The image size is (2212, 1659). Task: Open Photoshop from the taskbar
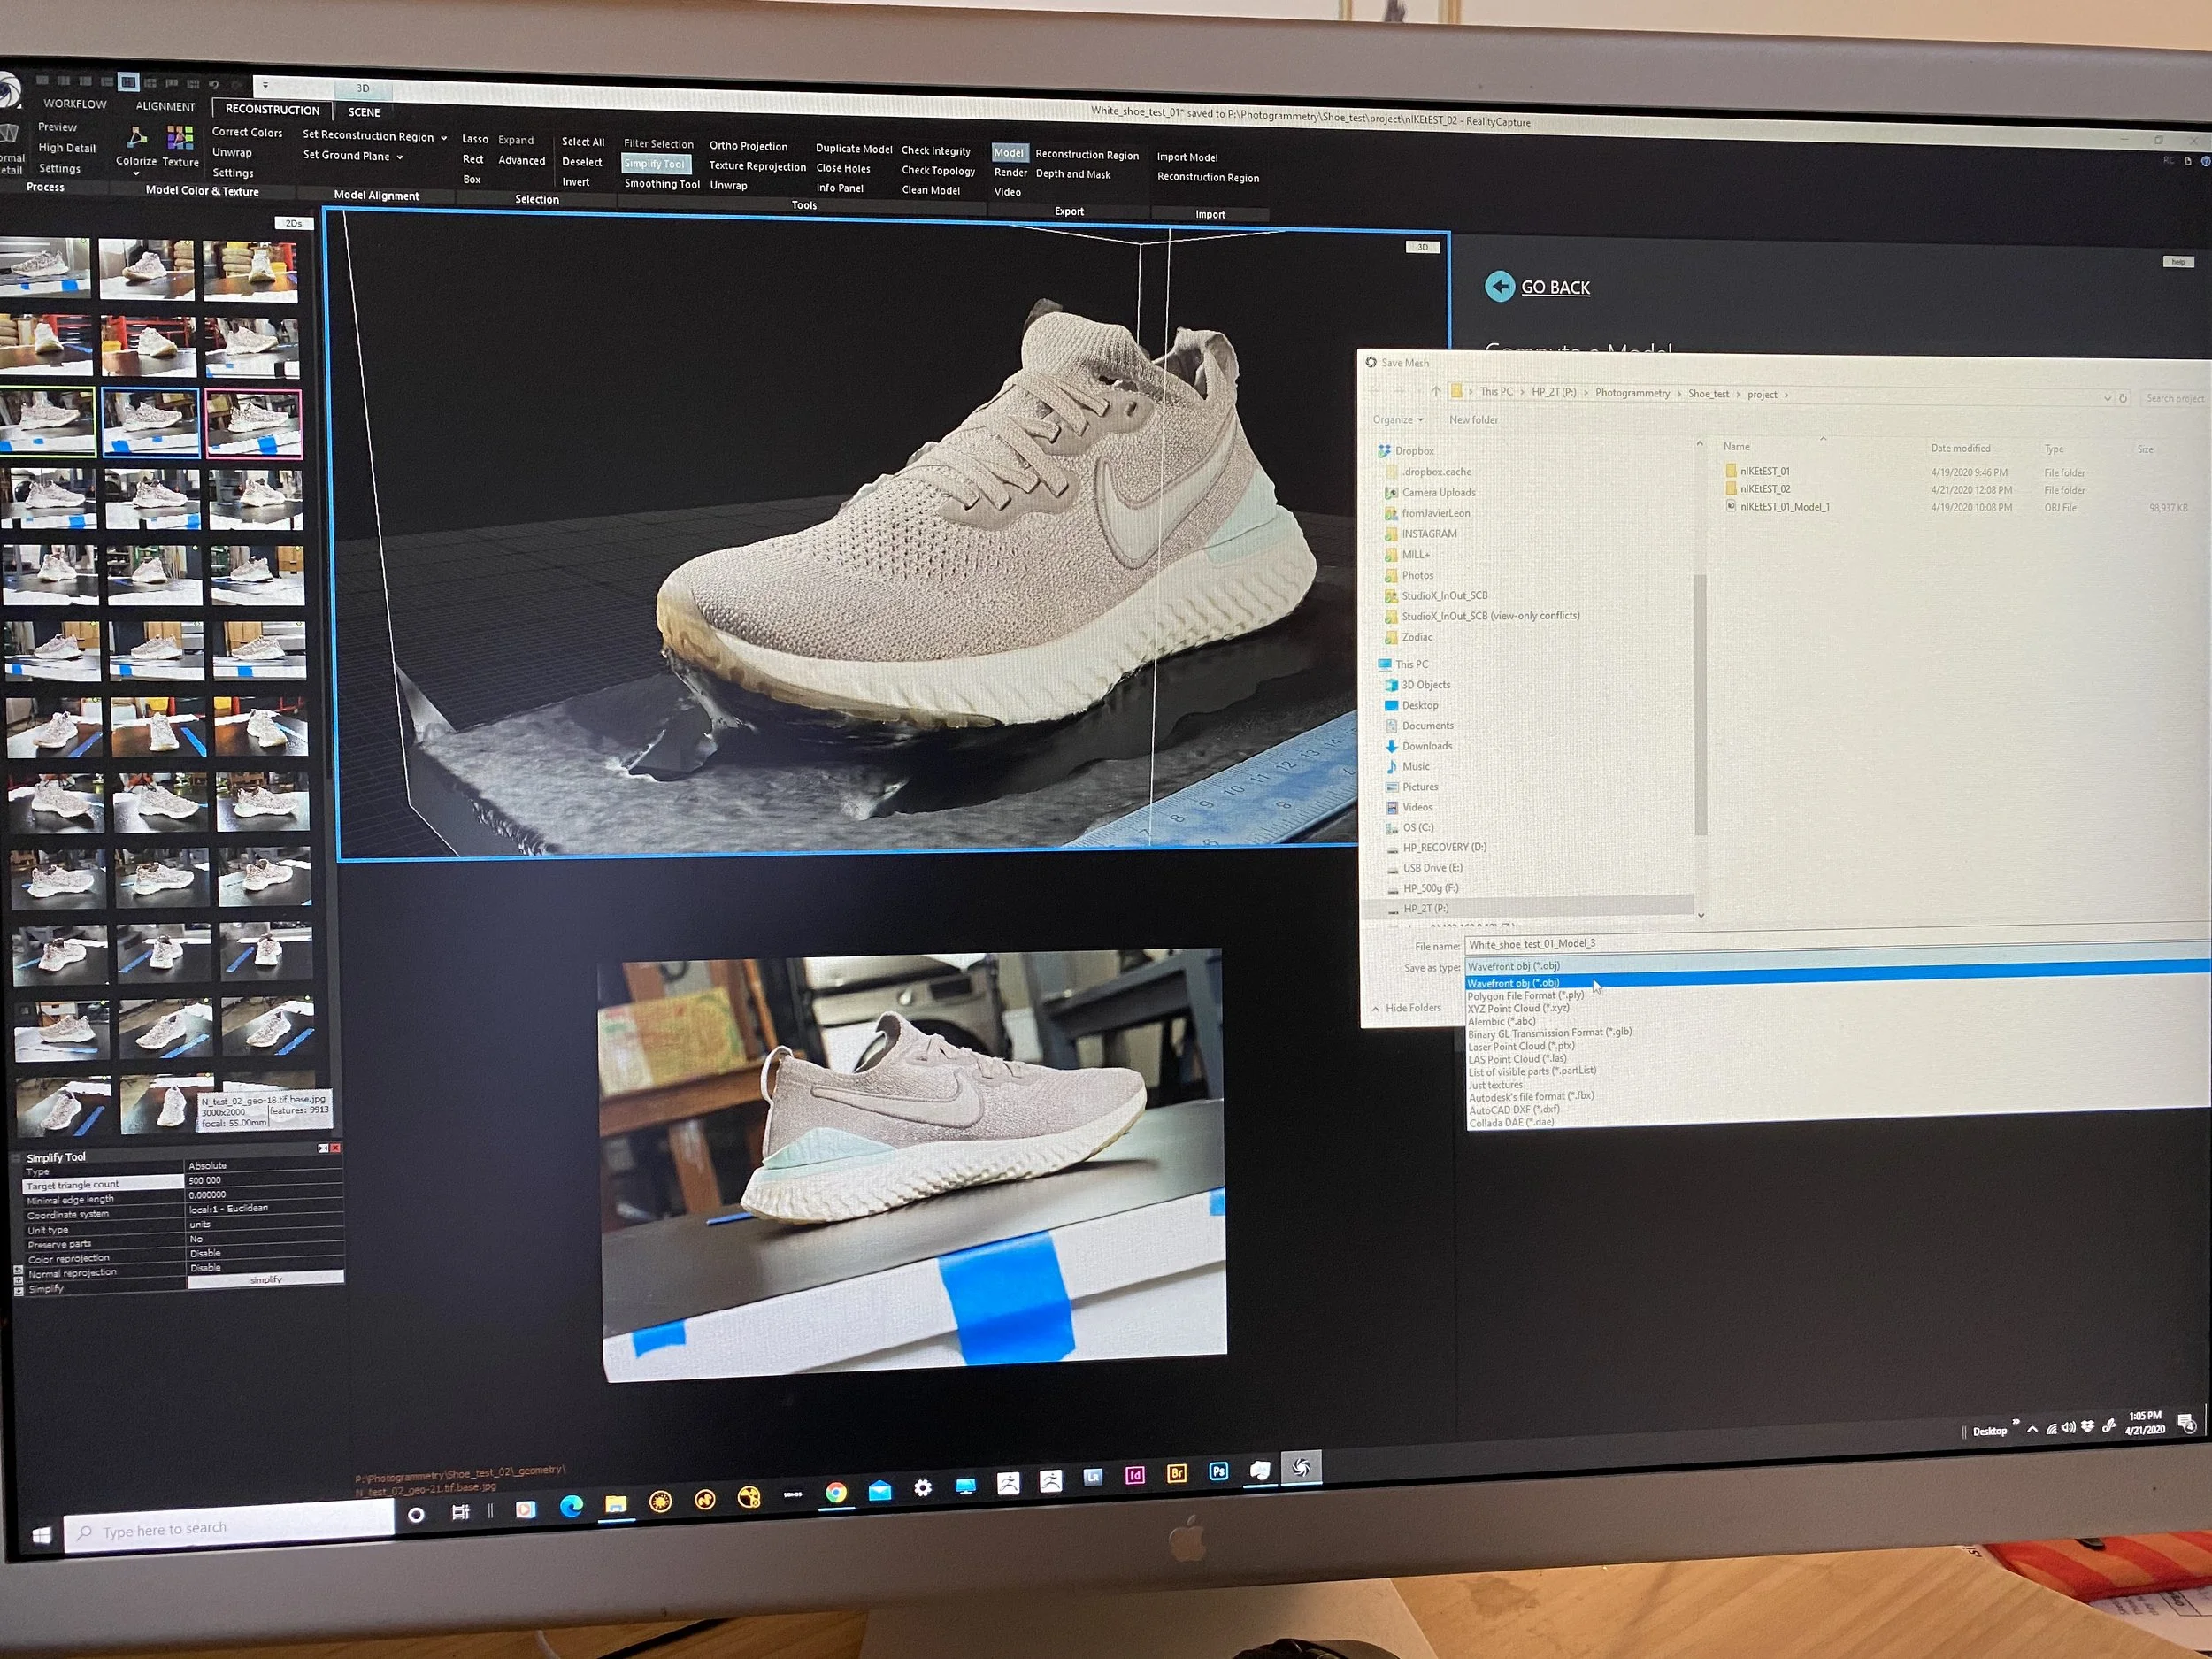pyautogui.click(x=1218, y=1471)
